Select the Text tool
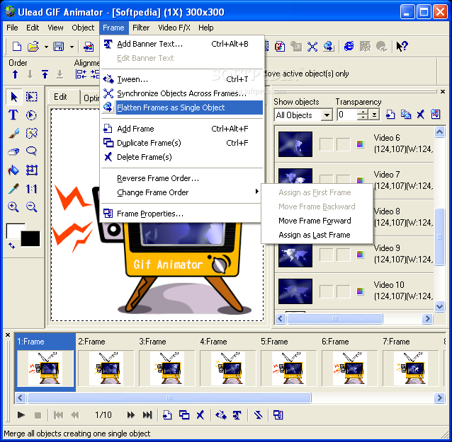452x442 pixels. (13, 115)
